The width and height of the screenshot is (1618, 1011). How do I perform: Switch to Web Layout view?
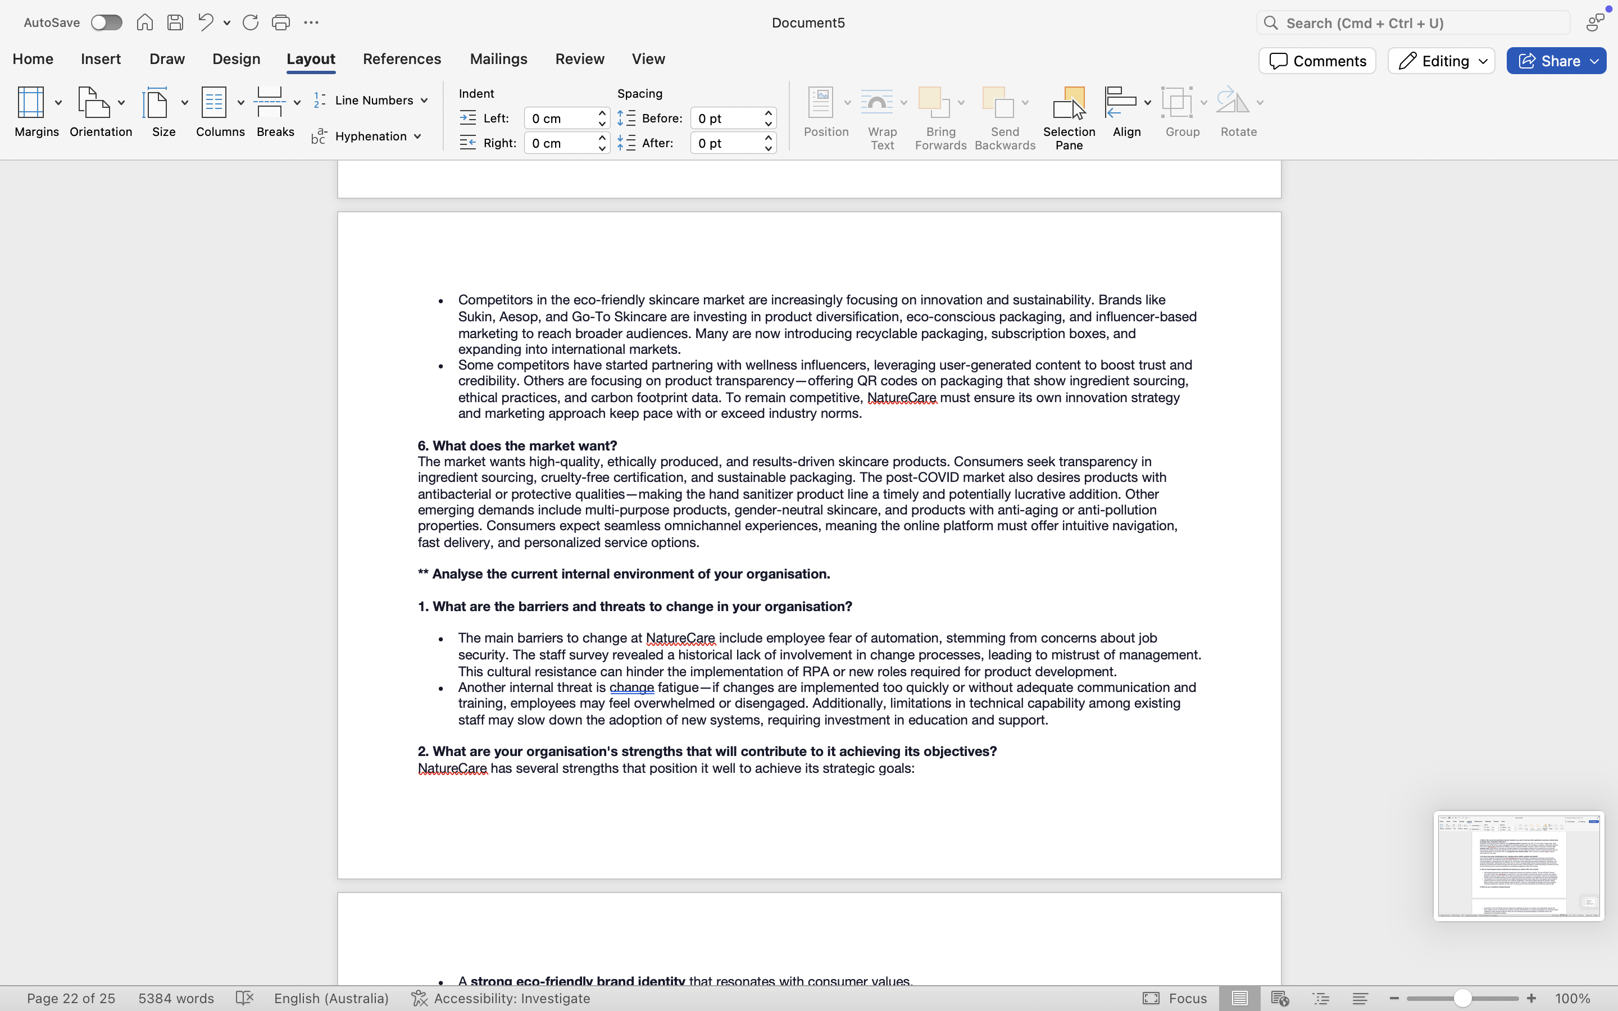tap(1280, 998)
